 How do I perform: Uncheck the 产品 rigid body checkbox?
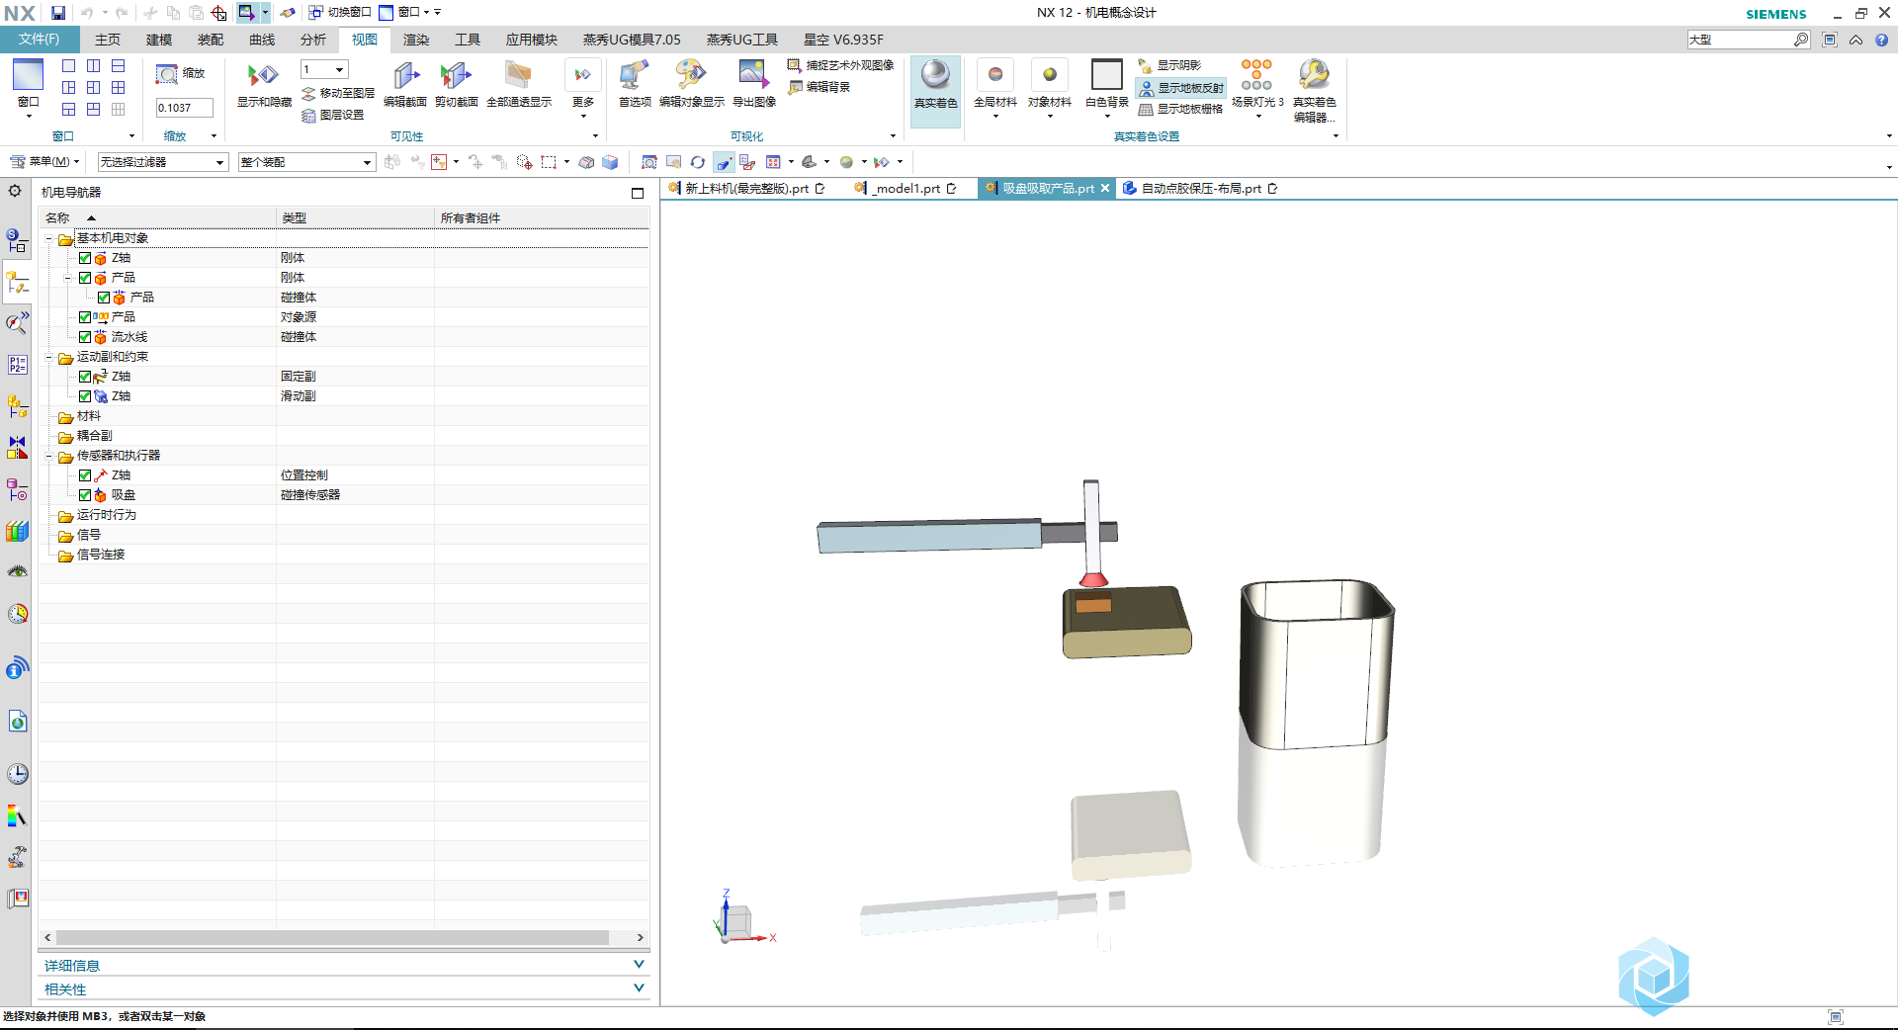pos(85,278)
